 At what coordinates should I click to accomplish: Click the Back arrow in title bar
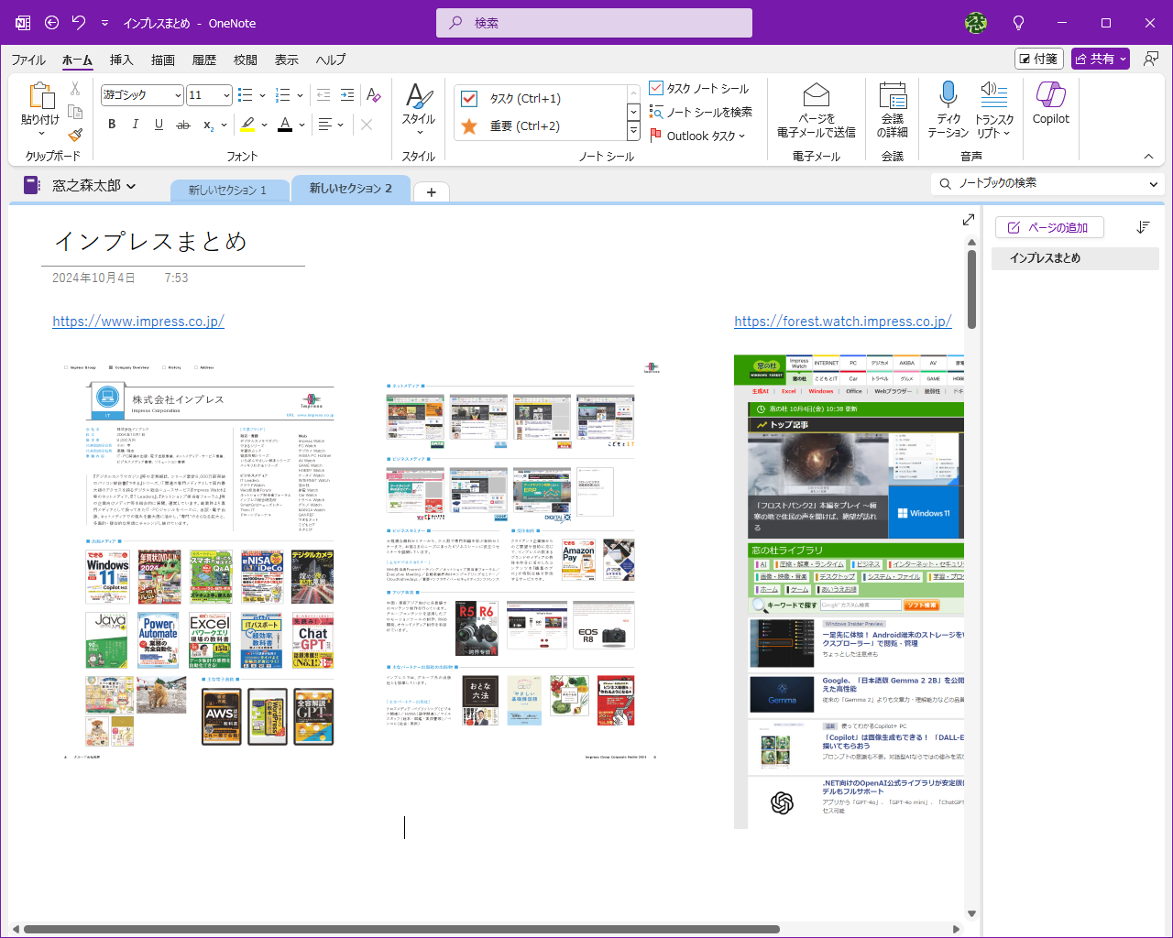pos(52,23)
